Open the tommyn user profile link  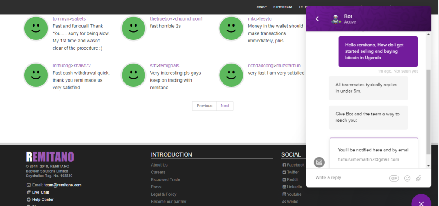point(61,19)
